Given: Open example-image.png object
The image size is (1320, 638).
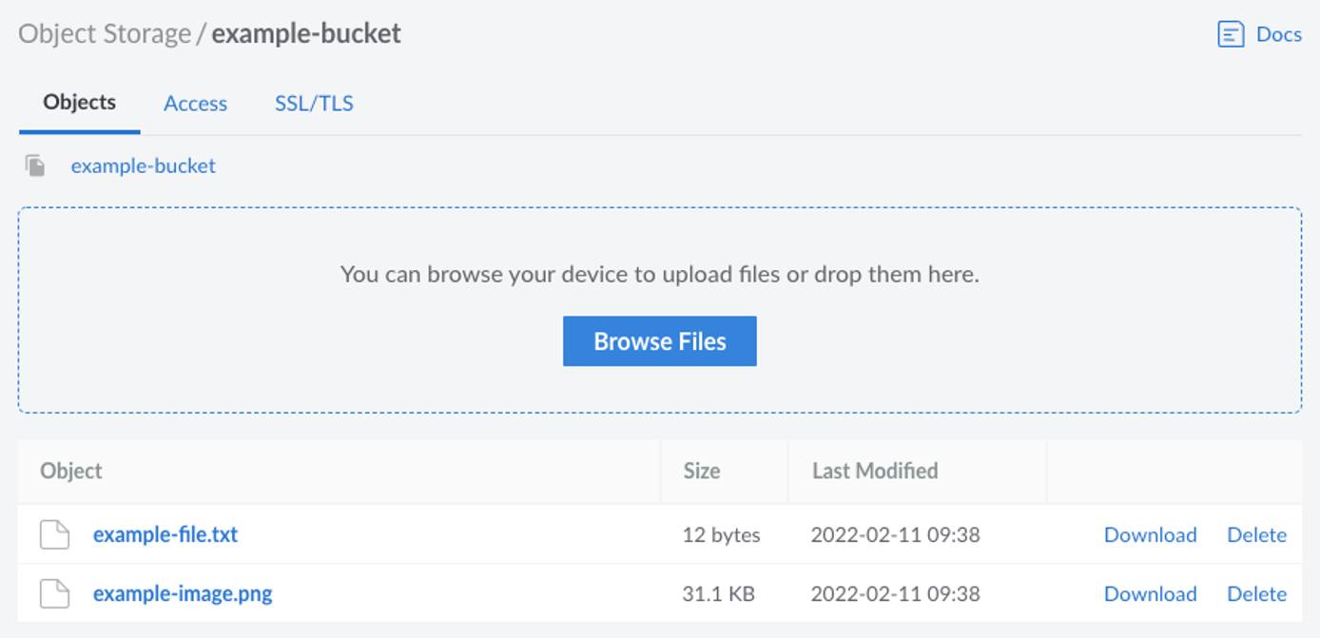Looking at the screenshot, I should pos(183,593).
